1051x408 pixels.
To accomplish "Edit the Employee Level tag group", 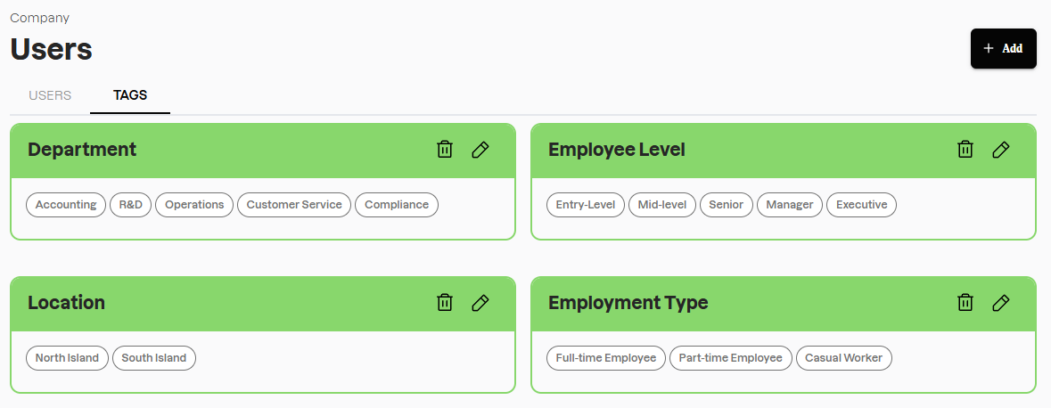I will pos(1001,150).
